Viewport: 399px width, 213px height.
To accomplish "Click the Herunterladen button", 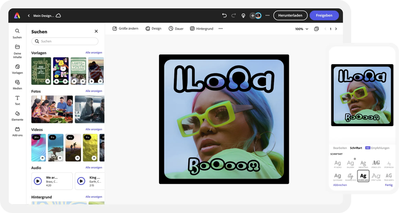I will [290, 15].
